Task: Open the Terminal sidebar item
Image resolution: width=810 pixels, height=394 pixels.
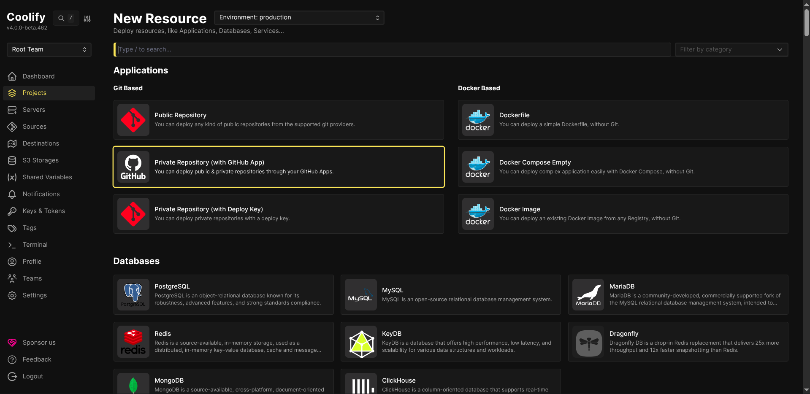Action: (35, 245)
